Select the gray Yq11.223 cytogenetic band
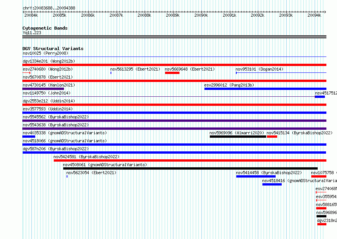This screenshot has height=239, width=337. click(x=174, y=37)
